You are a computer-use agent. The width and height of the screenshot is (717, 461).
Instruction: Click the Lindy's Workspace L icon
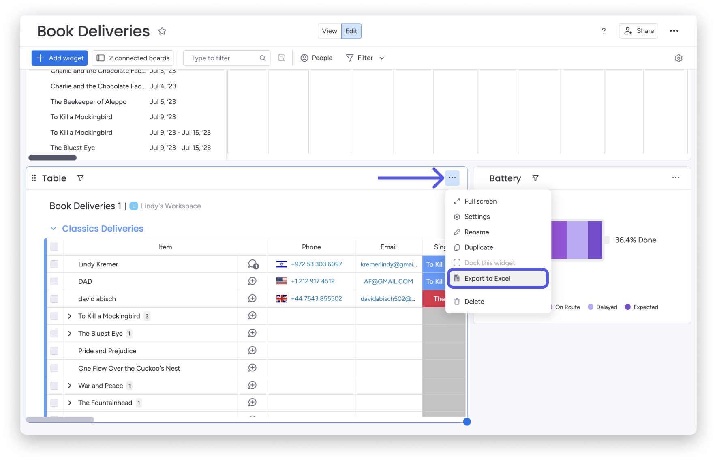(x=133, y=206)
